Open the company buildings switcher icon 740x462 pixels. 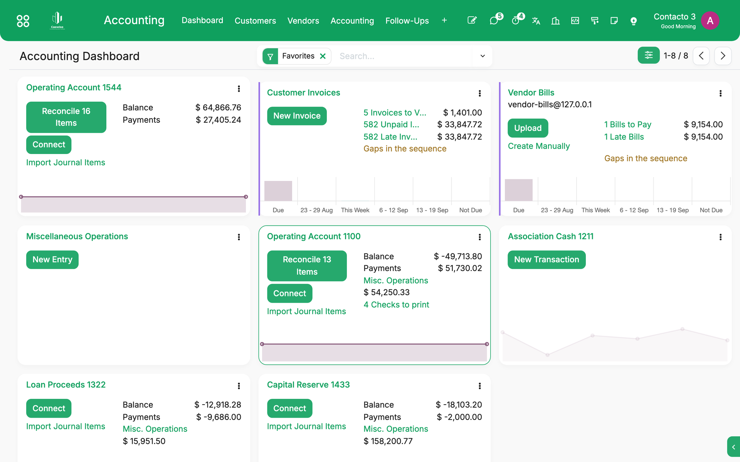click(x=555, y=21)
